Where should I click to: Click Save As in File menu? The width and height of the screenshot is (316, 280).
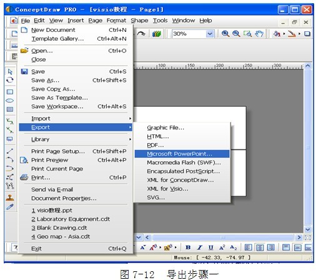pyautogui.click(x=76, y=80)
